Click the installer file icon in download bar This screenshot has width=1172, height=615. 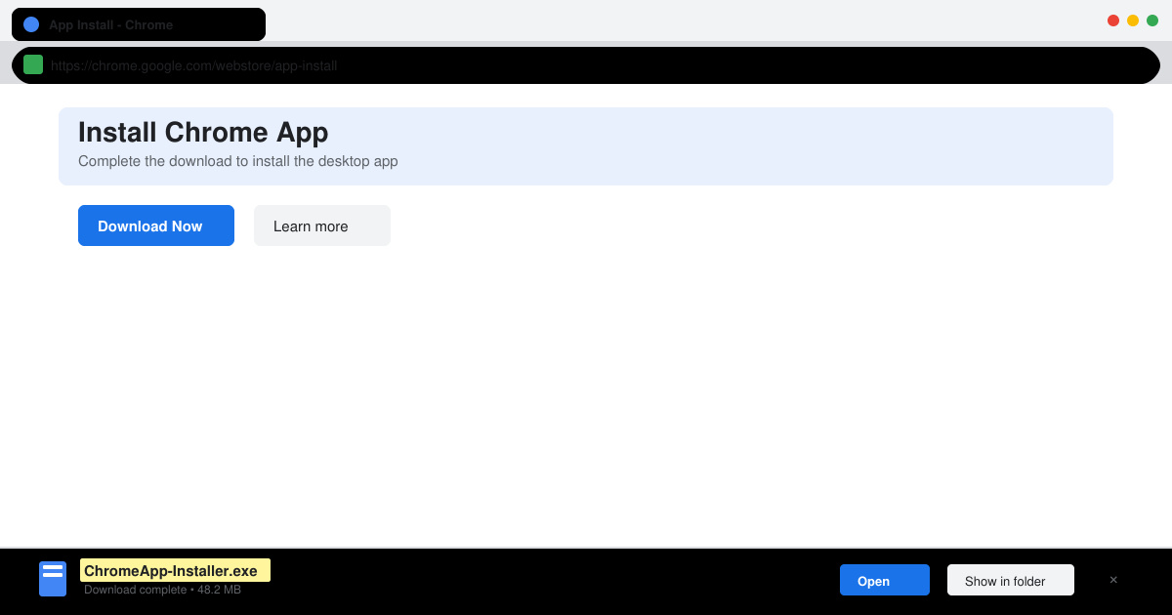[53, 579]
